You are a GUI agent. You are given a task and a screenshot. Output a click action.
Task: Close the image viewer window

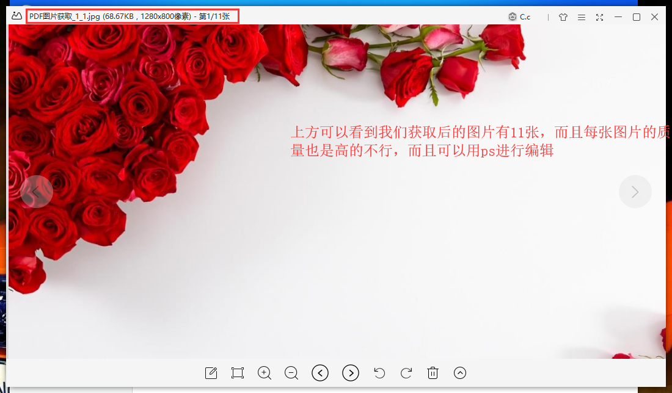654,17
